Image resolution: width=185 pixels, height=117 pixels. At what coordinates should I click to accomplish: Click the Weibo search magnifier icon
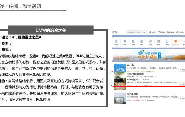click(x=144, y=32)
